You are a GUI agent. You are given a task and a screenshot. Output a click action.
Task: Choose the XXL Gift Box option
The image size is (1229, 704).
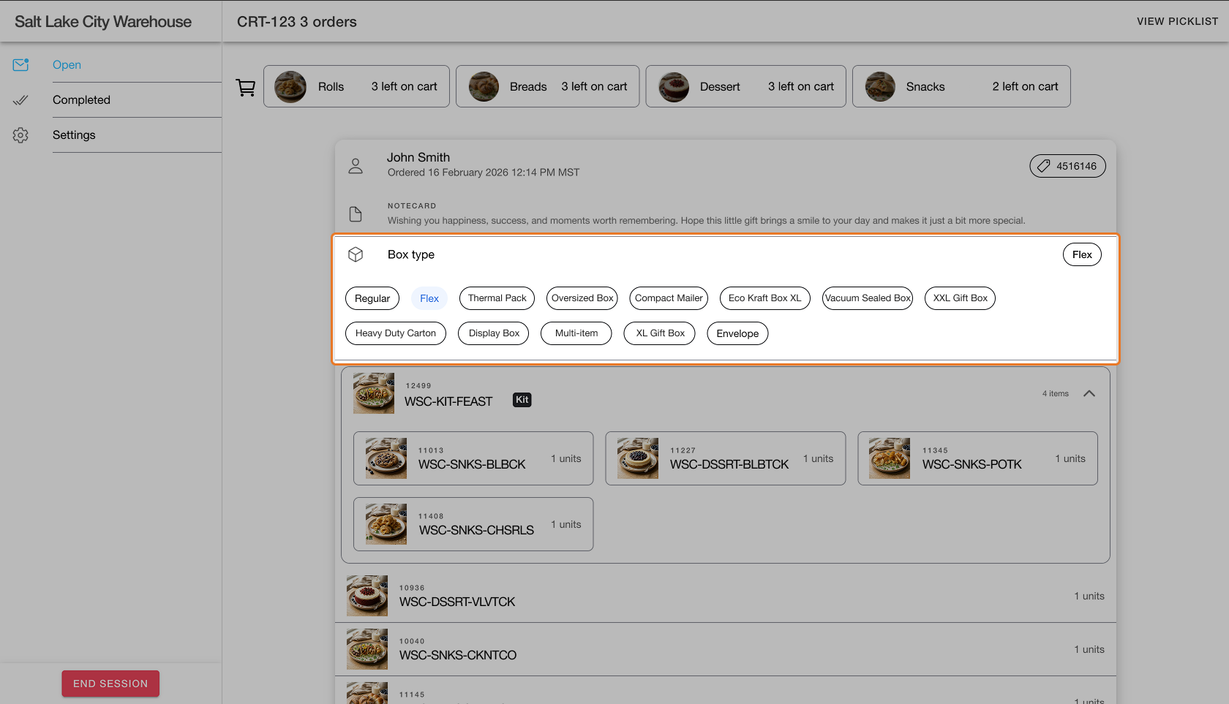pos(961,298)
